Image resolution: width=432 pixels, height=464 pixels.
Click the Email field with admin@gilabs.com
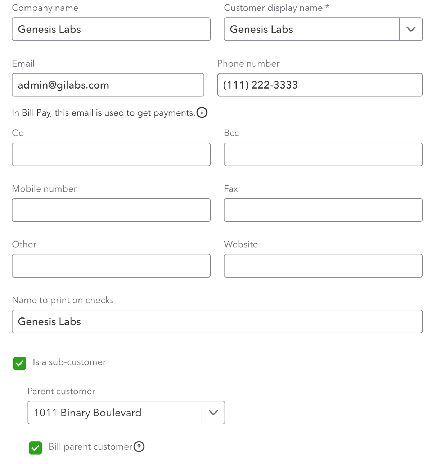point(108,85)
